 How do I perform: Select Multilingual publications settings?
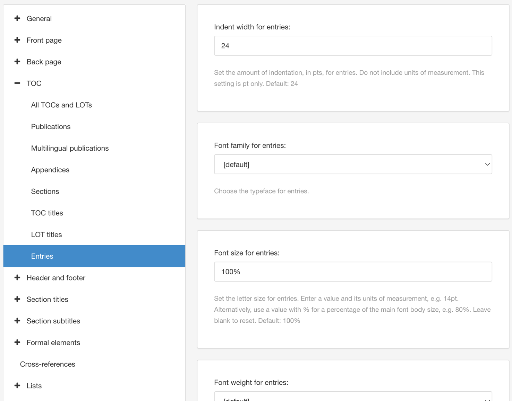click(70, 148)
